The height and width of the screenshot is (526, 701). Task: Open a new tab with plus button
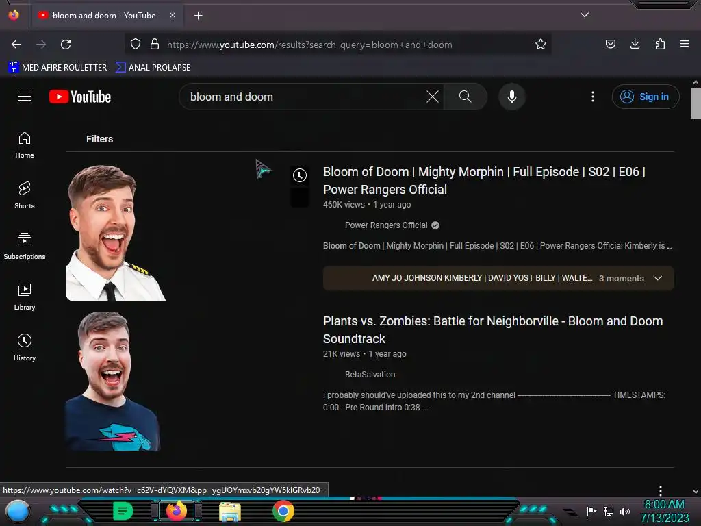click(198, 16)
